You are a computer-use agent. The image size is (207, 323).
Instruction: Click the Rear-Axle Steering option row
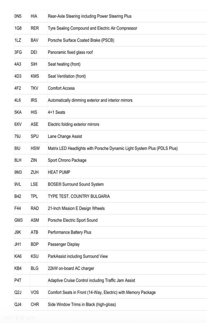[89, 16]
